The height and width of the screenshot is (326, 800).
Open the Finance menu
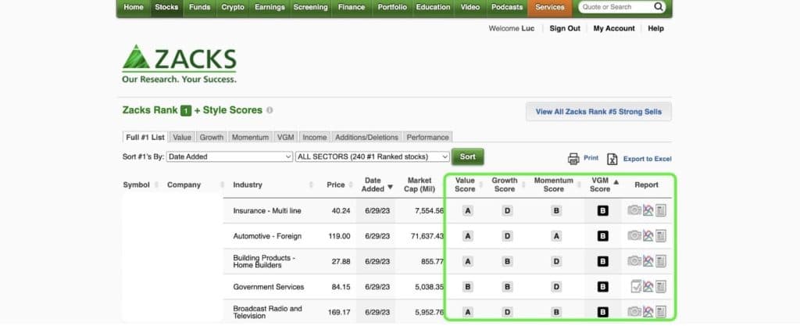tap(352, 8)
